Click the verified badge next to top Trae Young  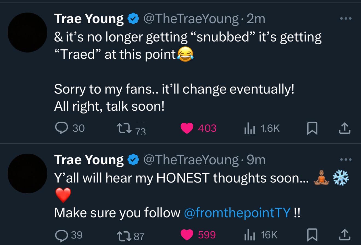point(133,19)
